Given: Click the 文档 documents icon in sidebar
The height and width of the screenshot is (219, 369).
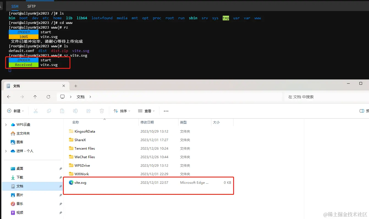Looking at the screenshot, I should tap(13, 186).
